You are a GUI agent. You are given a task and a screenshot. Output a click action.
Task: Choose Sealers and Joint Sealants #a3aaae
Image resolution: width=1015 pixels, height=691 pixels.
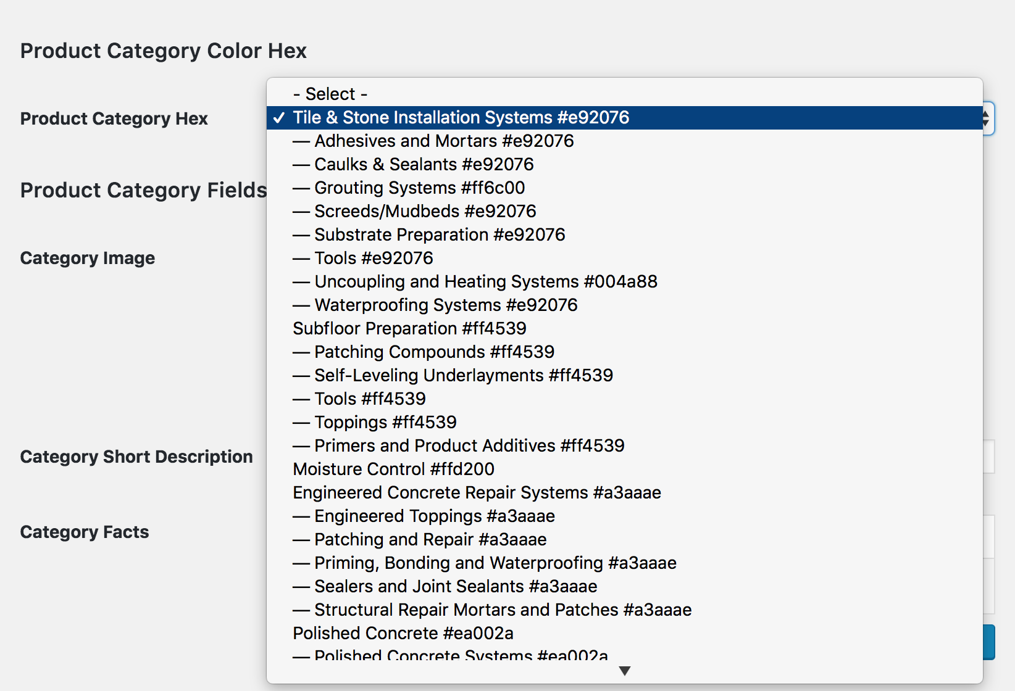tap(624, 586)
